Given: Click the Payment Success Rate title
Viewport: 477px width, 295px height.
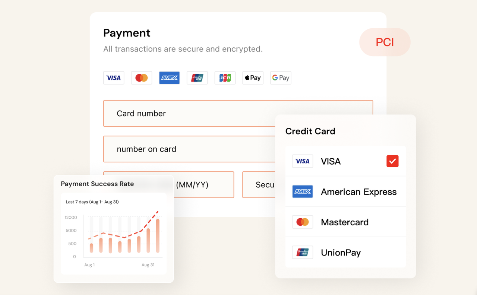Looking at the screenshot, I should 97,184.
